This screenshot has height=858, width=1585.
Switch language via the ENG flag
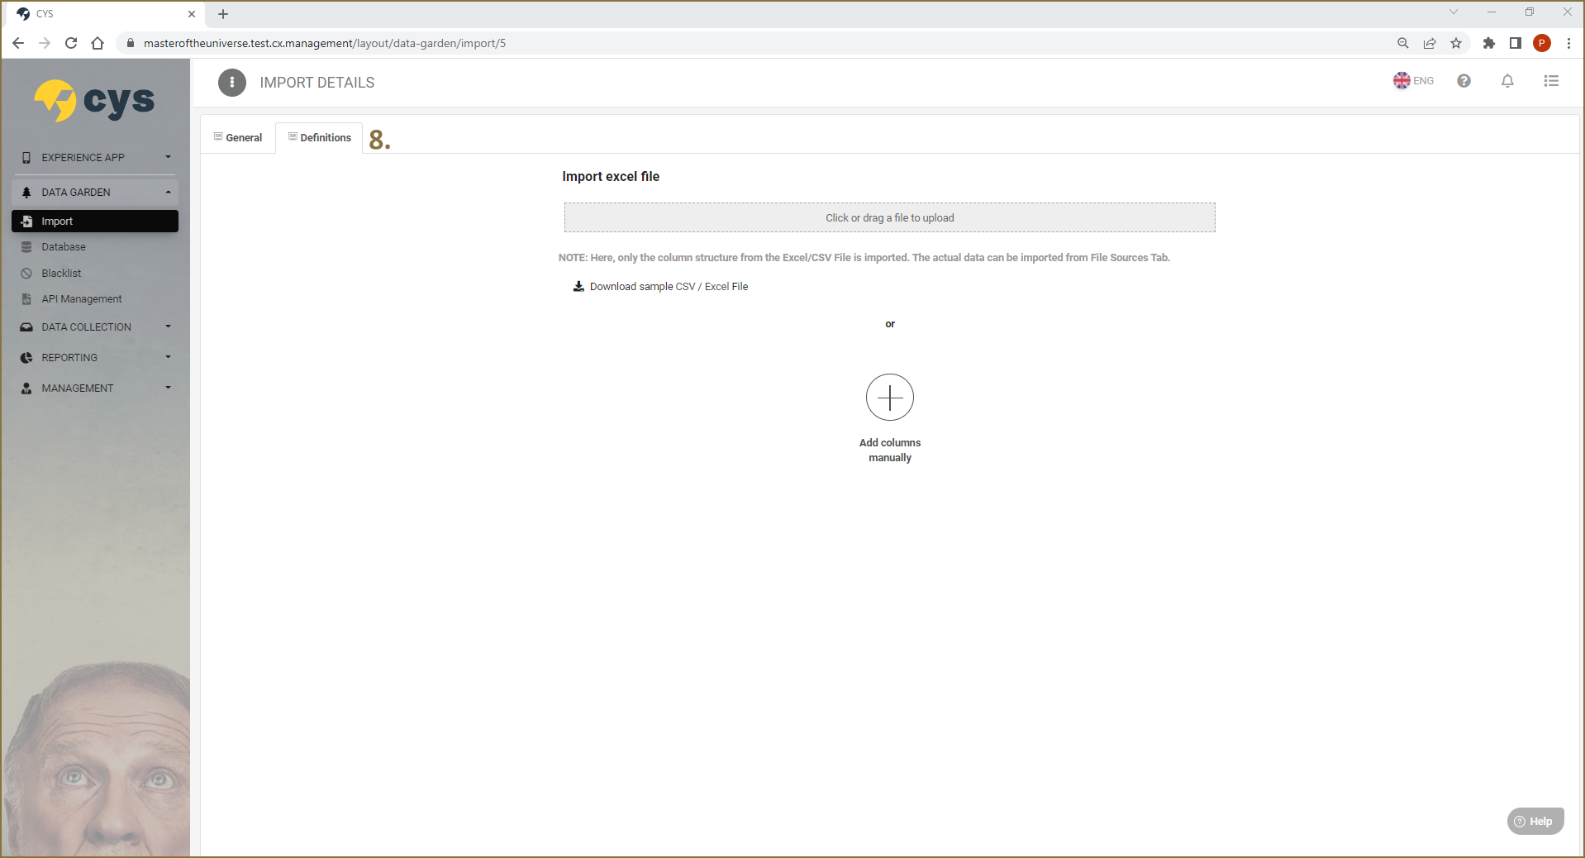(1413, 81)
